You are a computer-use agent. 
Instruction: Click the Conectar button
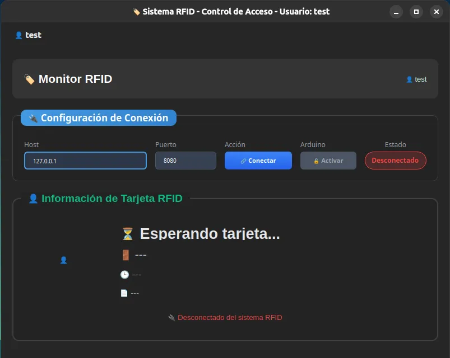point(258,161)
